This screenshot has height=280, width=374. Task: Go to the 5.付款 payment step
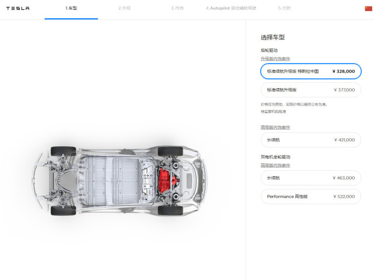284,8
